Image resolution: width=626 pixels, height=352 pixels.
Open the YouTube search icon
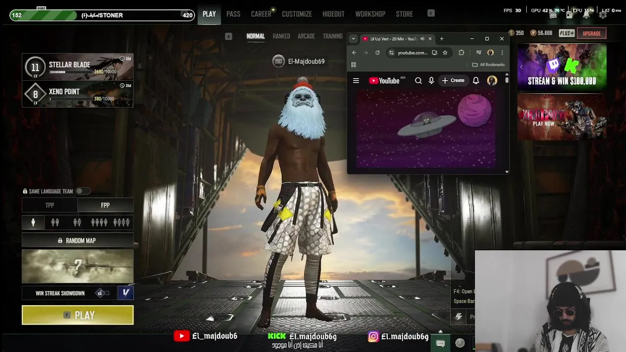(x=418, y=81)
